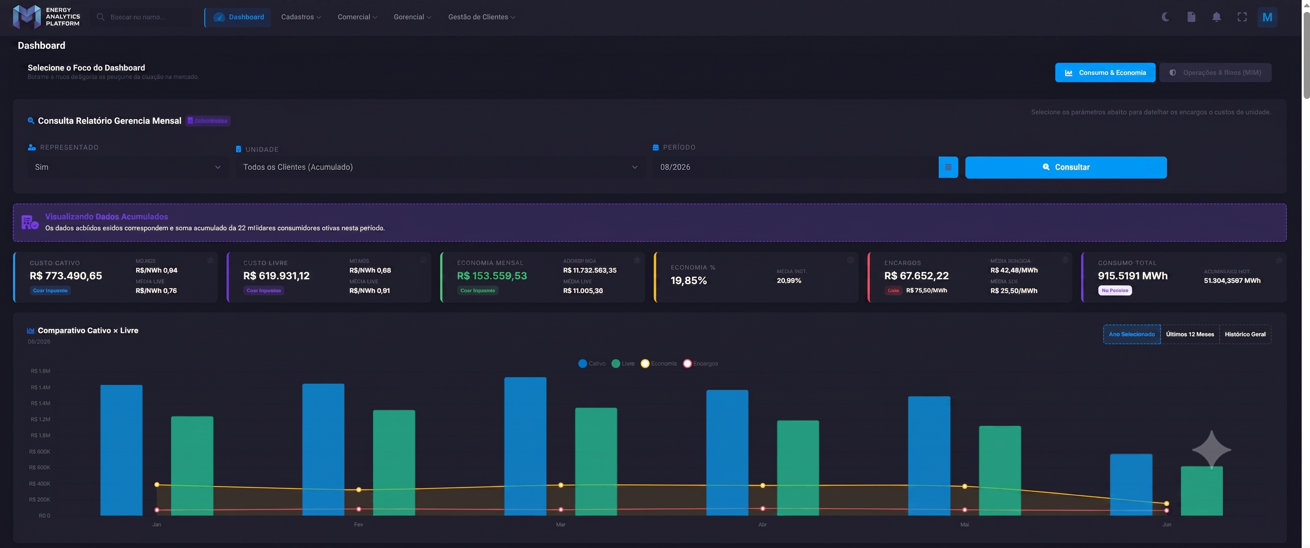Click the June Economia yellow point
The height and width of the screenshot is (548, 1310).
[x=1167, y=504]
